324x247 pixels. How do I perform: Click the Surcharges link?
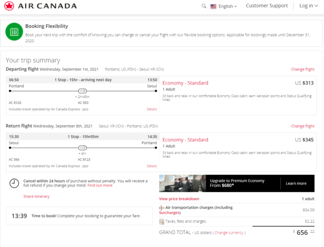[x=170, y=213]
